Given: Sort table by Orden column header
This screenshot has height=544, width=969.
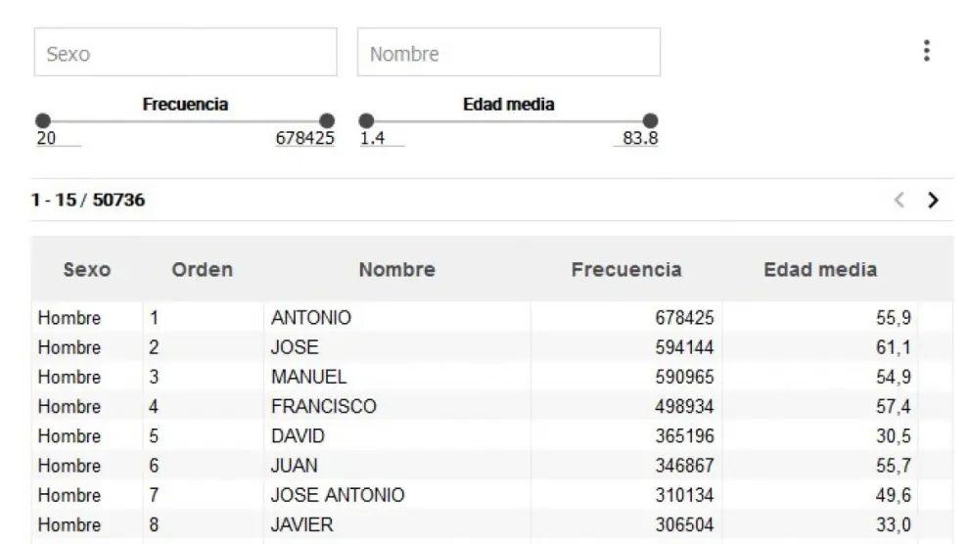Looking at the screenshot, I should (202, 270).
